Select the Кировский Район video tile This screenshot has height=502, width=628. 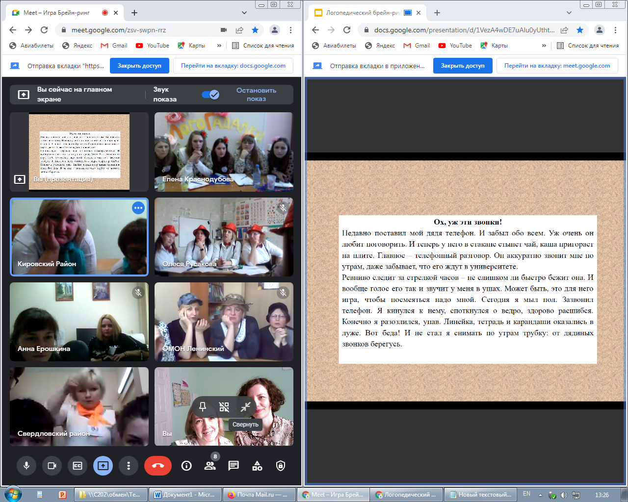coord(79,237)
